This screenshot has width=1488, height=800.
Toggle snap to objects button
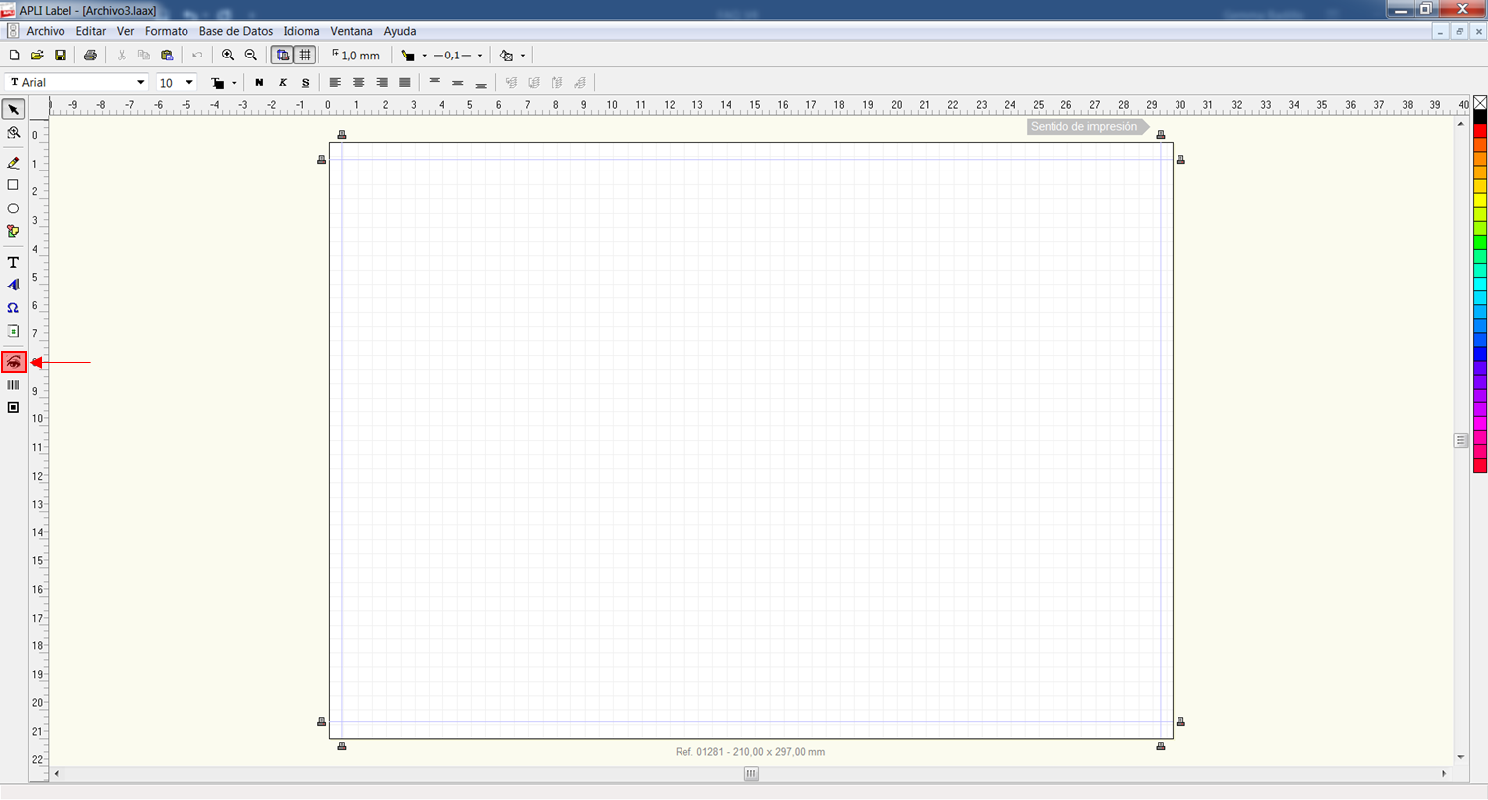click(x=283, y=56)
